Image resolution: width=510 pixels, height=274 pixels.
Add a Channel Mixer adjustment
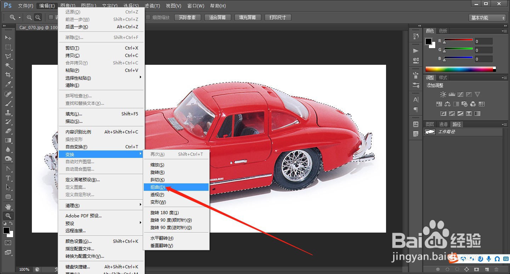(x=473, y=104)
